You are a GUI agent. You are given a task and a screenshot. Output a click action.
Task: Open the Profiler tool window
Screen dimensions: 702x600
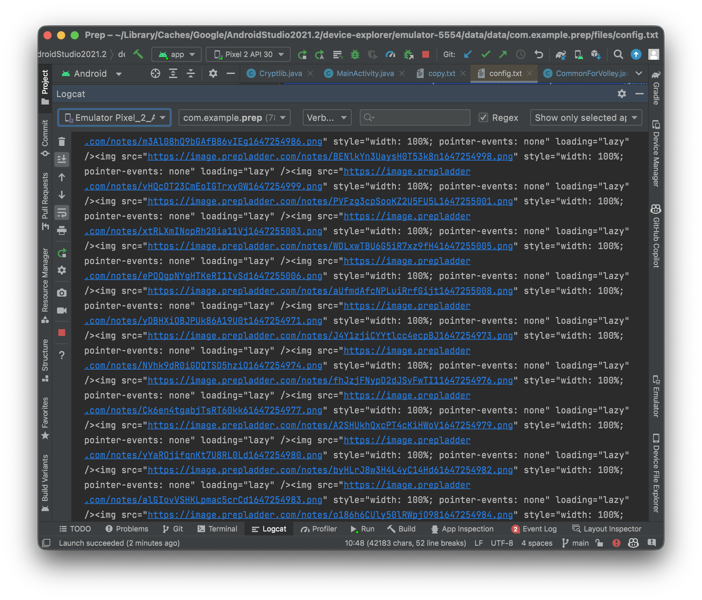pyautogui.click(x=319, y=529)
